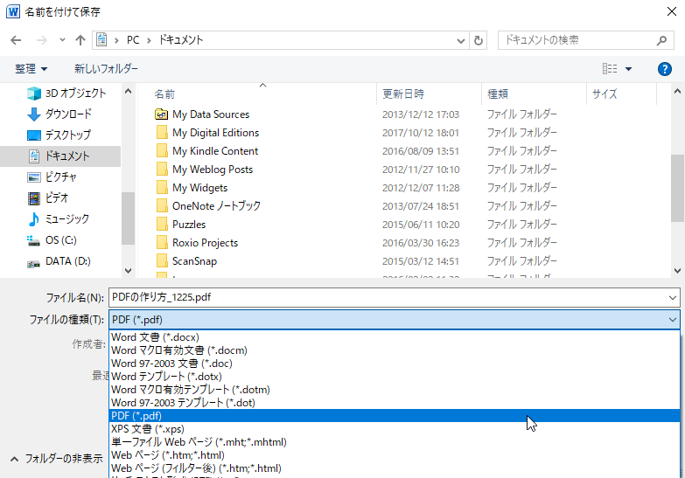
Task: Open the ダウンロード folder in sidebar
Action: [x=68, y=114]
